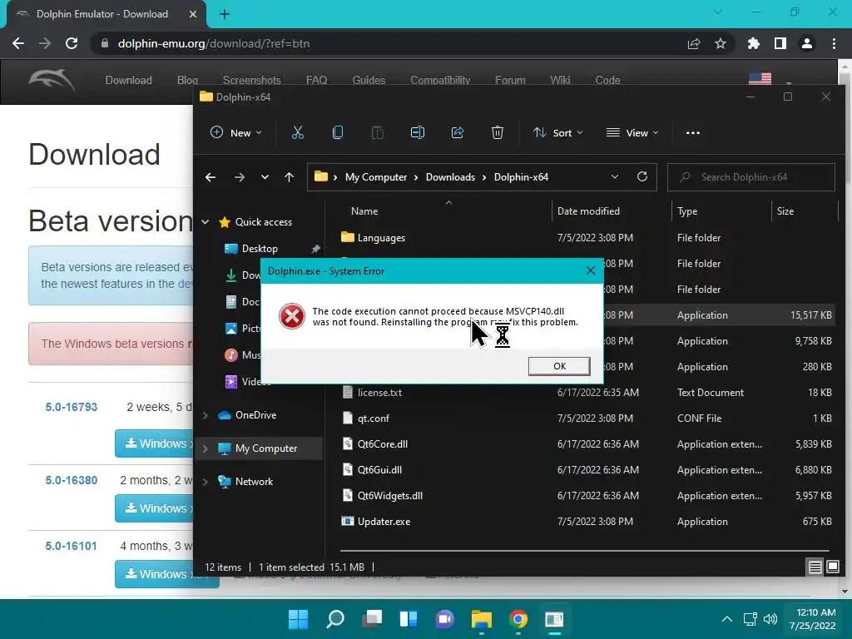Click the Share icon in Explorer toolbar
Image resolution: width=852 pixels, height=639 pixels.
click(458, 132)
